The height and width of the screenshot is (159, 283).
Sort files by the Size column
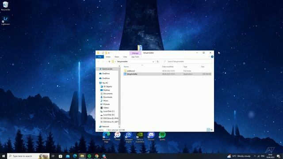coord(203,67)
